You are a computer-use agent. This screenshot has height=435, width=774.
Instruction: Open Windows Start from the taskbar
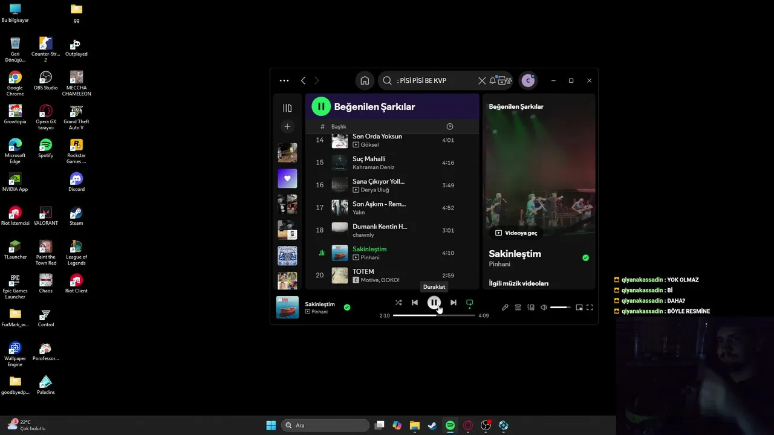271,425
